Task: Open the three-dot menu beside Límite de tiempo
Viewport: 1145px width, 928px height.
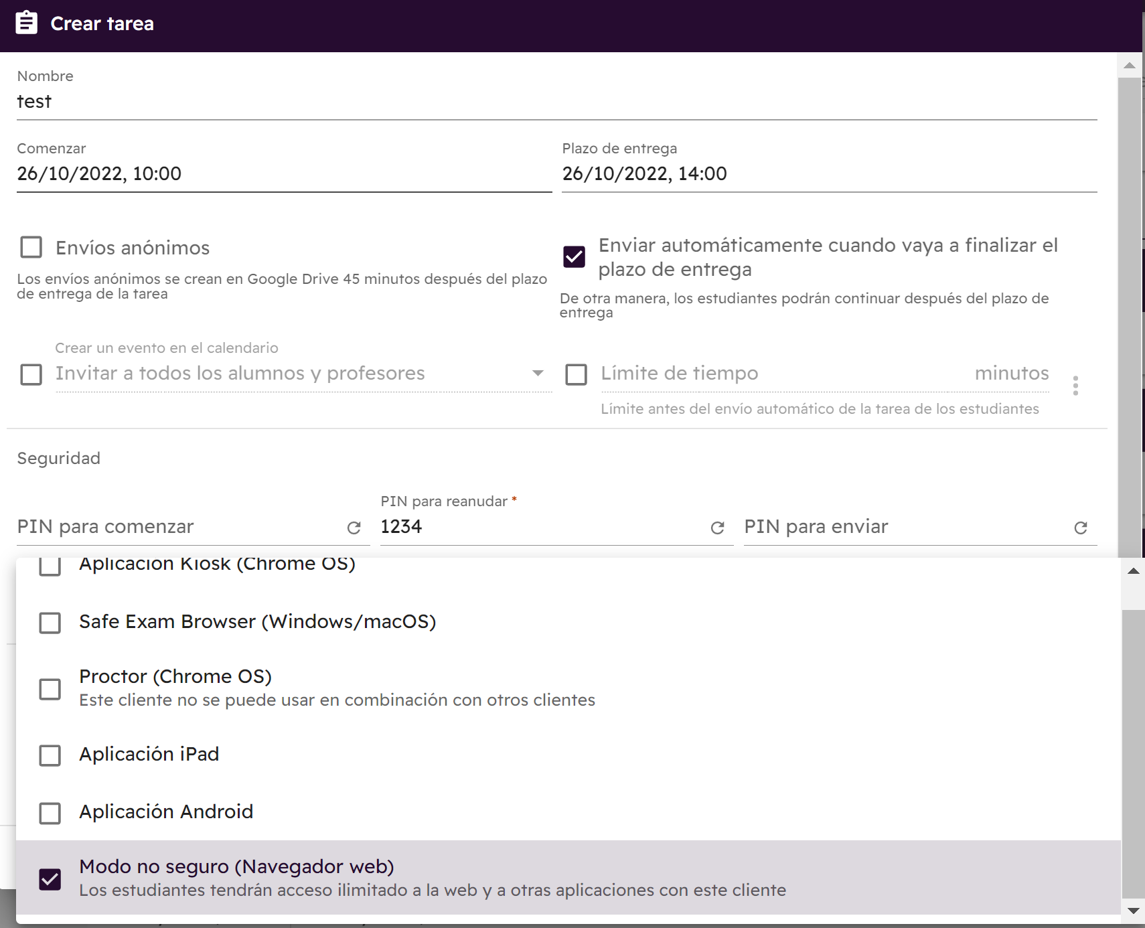Action: 1075,386
